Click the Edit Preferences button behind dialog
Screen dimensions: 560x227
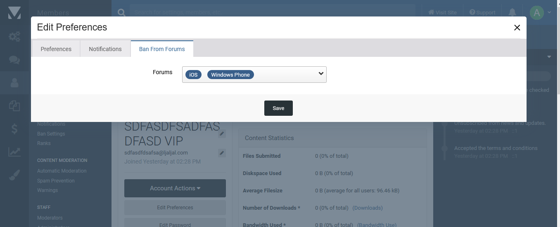coord(175,208)
